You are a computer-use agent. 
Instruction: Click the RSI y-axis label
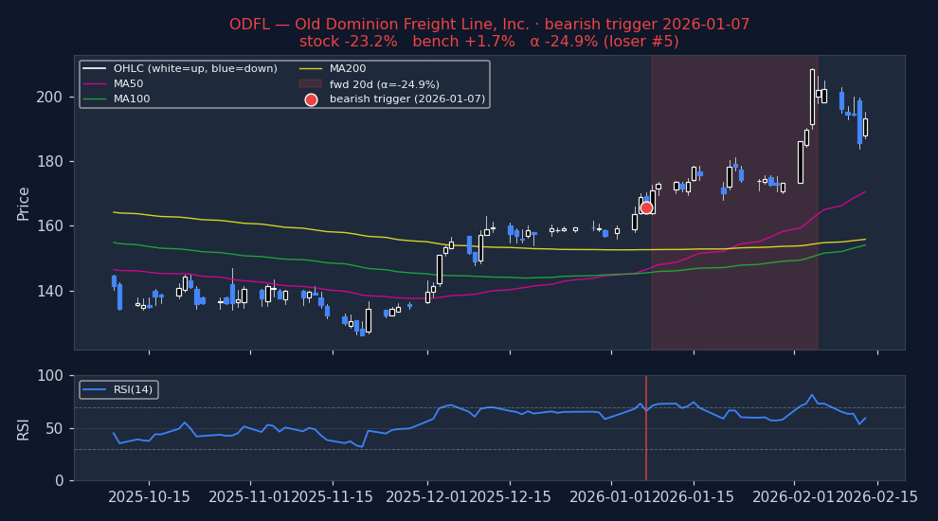pos(24,428)
